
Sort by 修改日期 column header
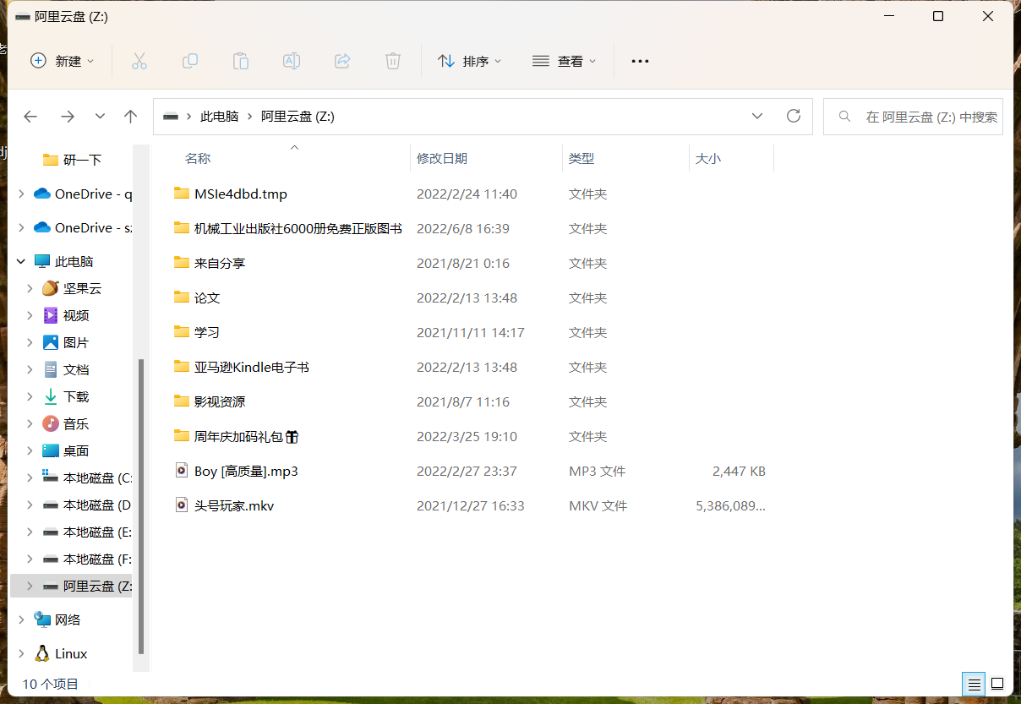(x=442, y=158)
